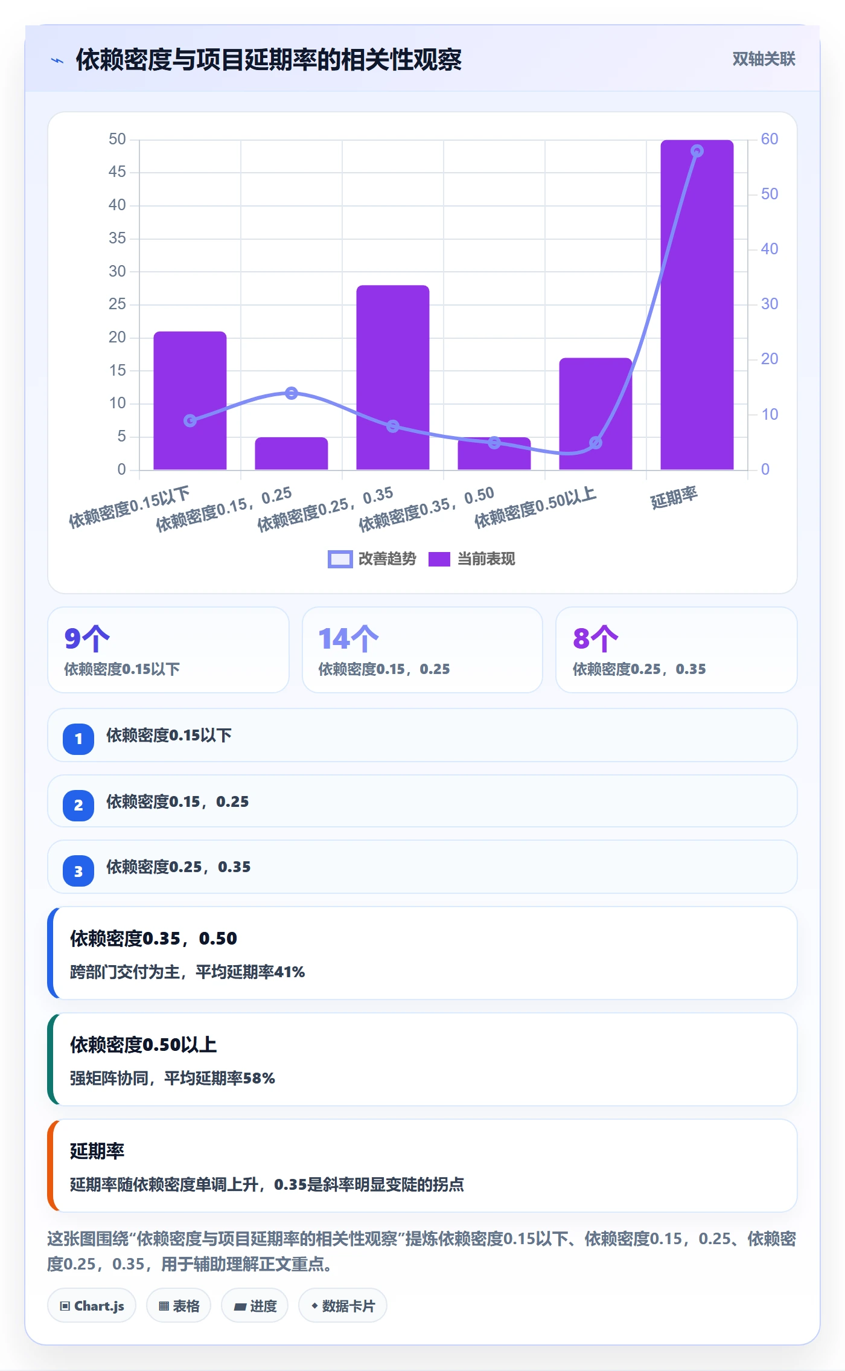
Task: Select the 数据卡片 tag chip
Action: (343, 1306)
